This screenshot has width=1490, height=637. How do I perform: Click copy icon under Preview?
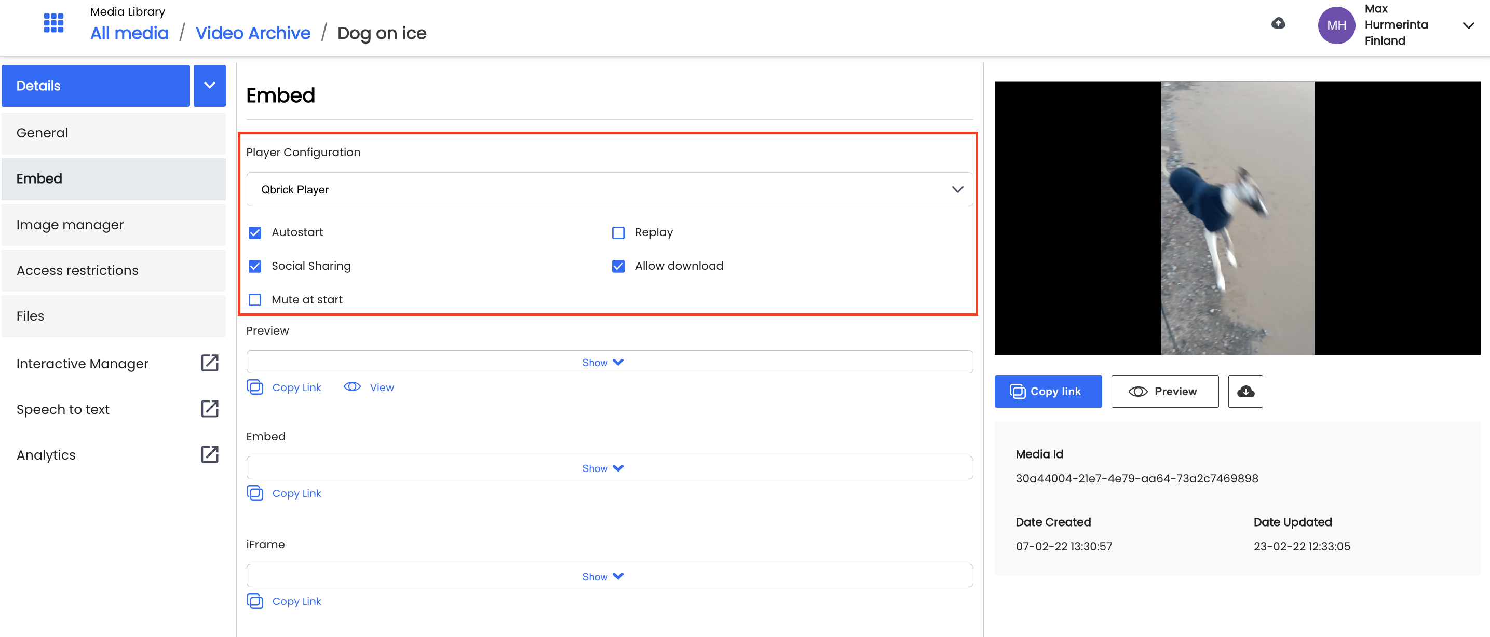click(254, 387)
